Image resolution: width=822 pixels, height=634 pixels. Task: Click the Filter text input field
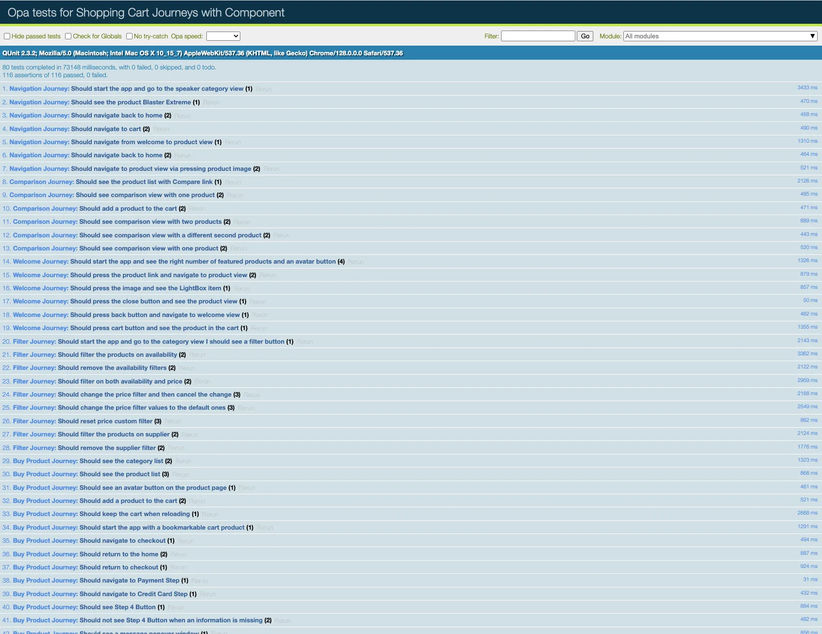point(538,36)
